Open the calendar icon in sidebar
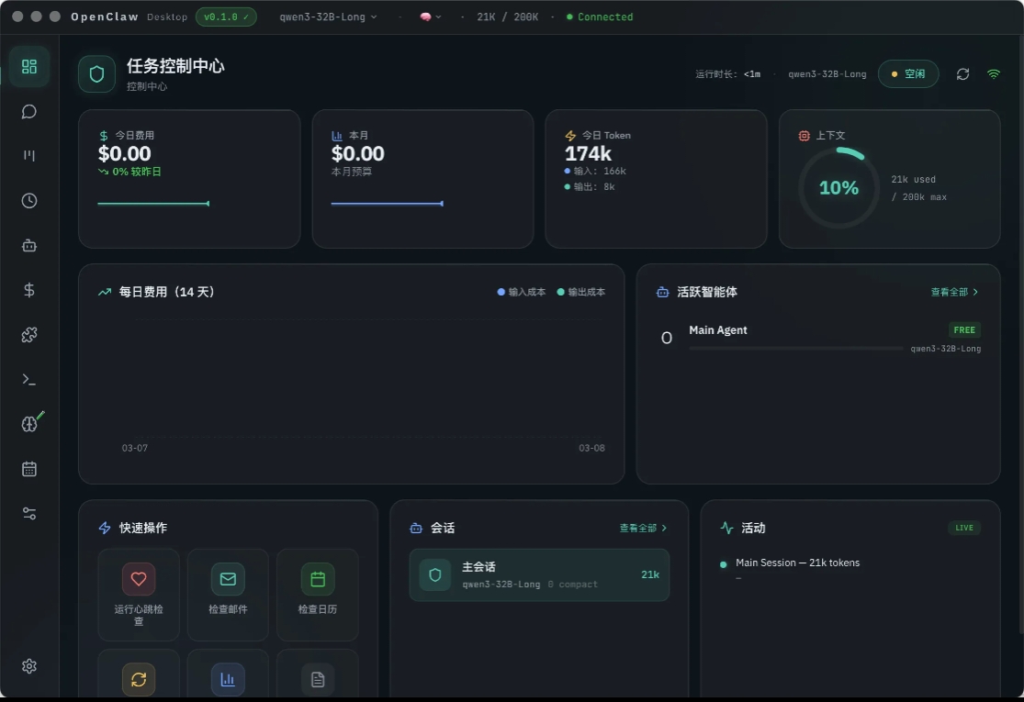 coord(29,469)
